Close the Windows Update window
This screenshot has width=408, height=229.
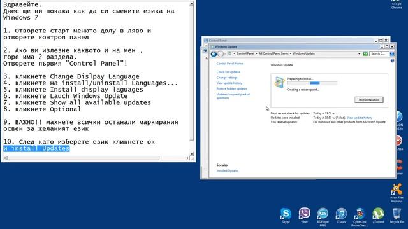click(x=392, y=46)
